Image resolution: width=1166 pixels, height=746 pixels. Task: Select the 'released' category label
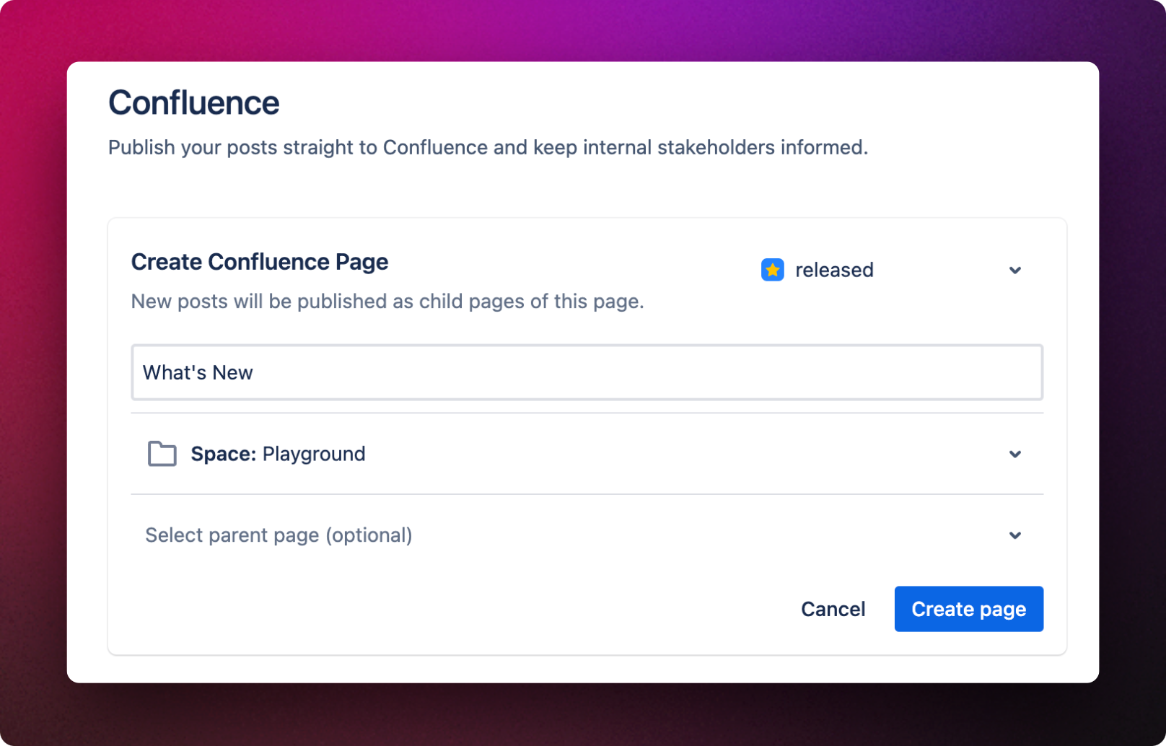834,270
